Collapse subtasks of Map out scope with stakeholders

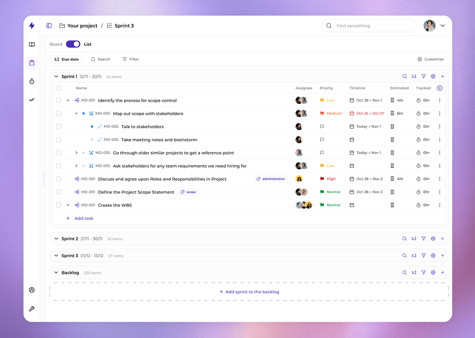(76, 113)
